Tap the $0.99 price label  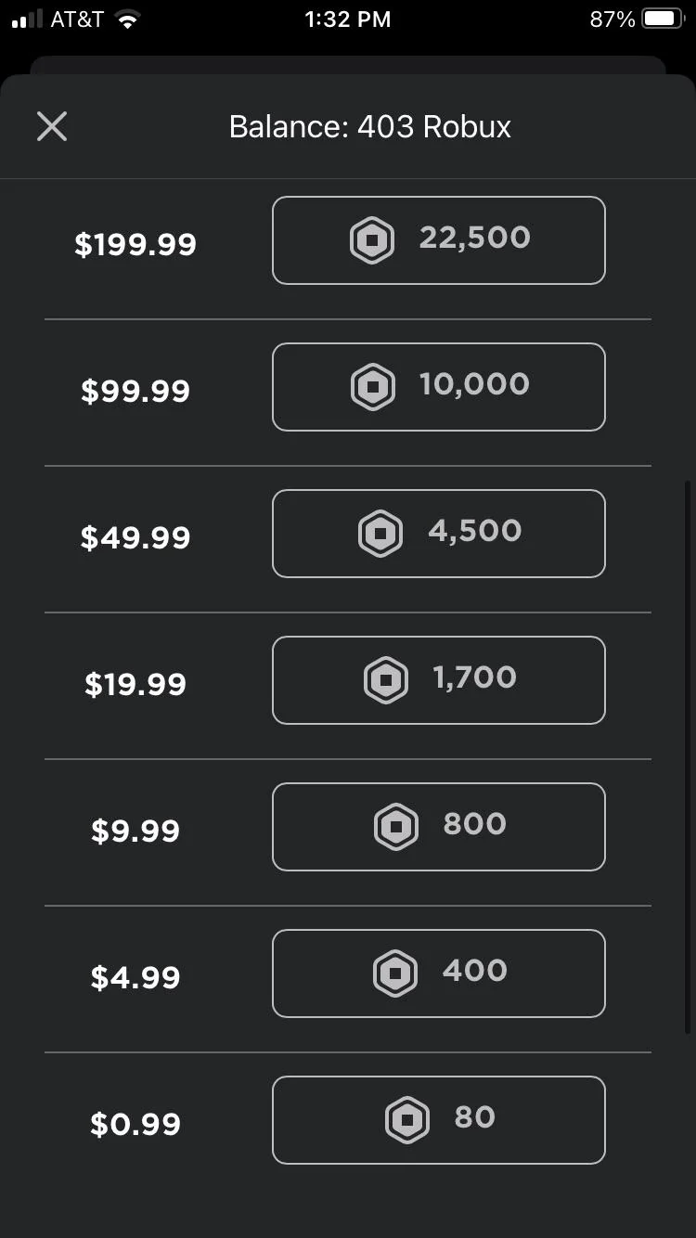coord(135,1125)
